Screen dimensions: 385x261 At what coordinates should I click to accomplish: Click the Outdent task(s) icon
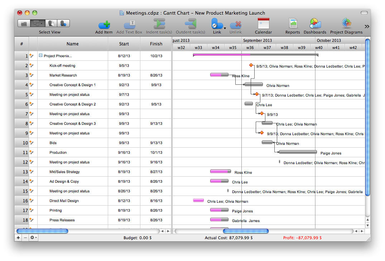click(x=190, y=24)
